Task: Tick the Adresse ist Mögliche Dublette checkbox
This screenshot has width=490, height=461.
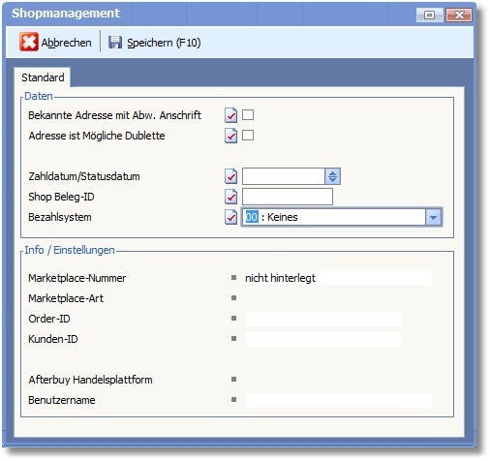Action: (248, 135)
